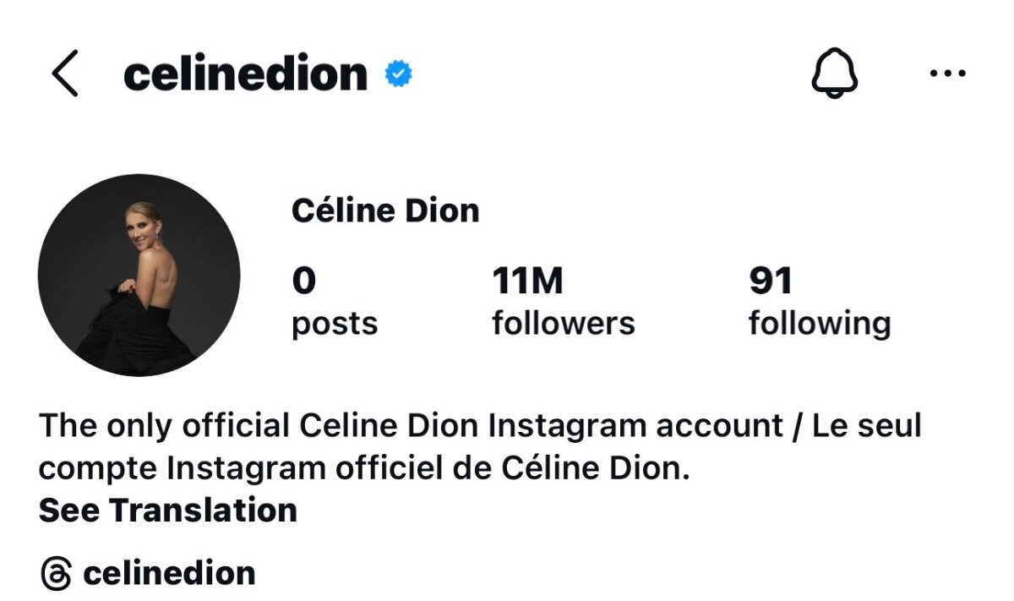Click See Translation under the bio
1014x601 pixels.
coord(168,511)
